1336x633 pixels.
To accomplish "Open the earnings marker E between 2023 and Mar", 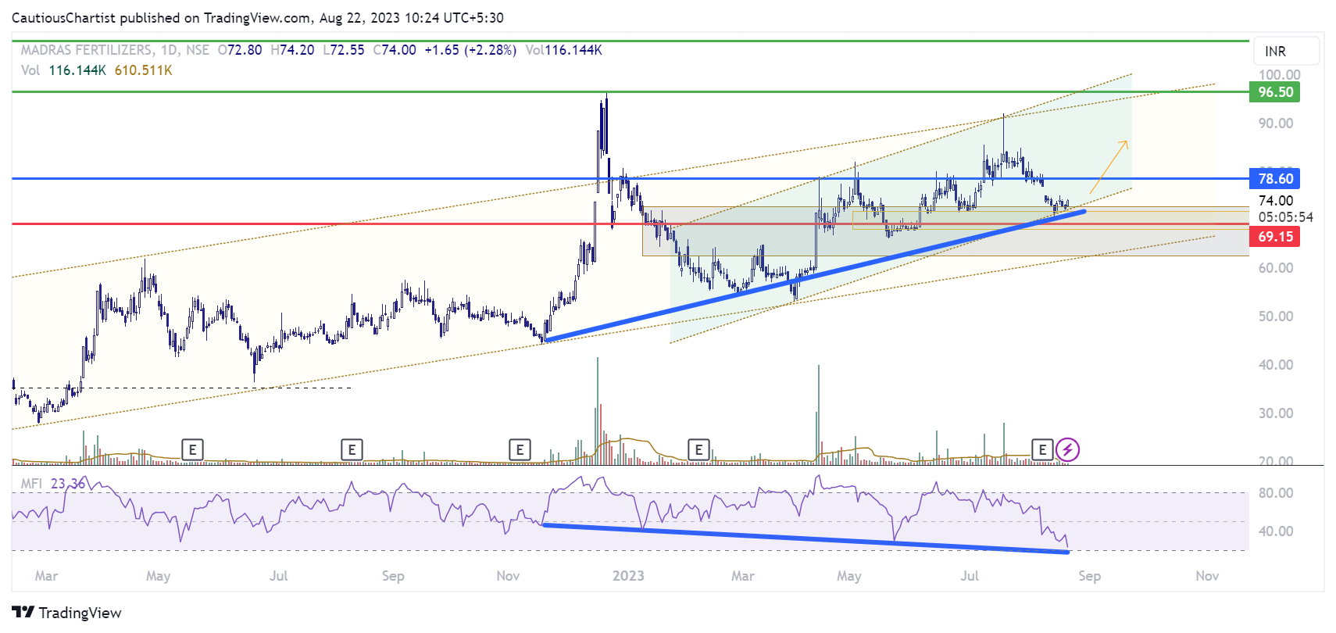I will coord(698,449).
